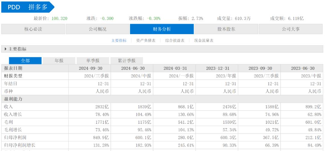Image resolution: width=325 pixels, height=151 pixels.
Task: Switch filter to 单季报
Action: click(93, 60)
